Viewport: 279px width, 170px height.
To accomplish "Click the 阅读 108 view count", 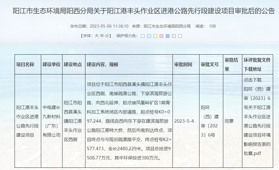I will [206, 26].
